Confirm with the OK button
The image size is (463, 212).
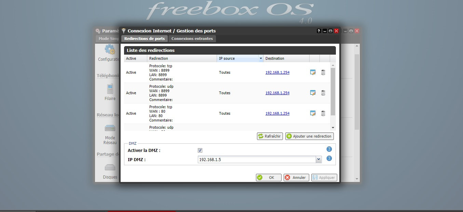[269, 178]
